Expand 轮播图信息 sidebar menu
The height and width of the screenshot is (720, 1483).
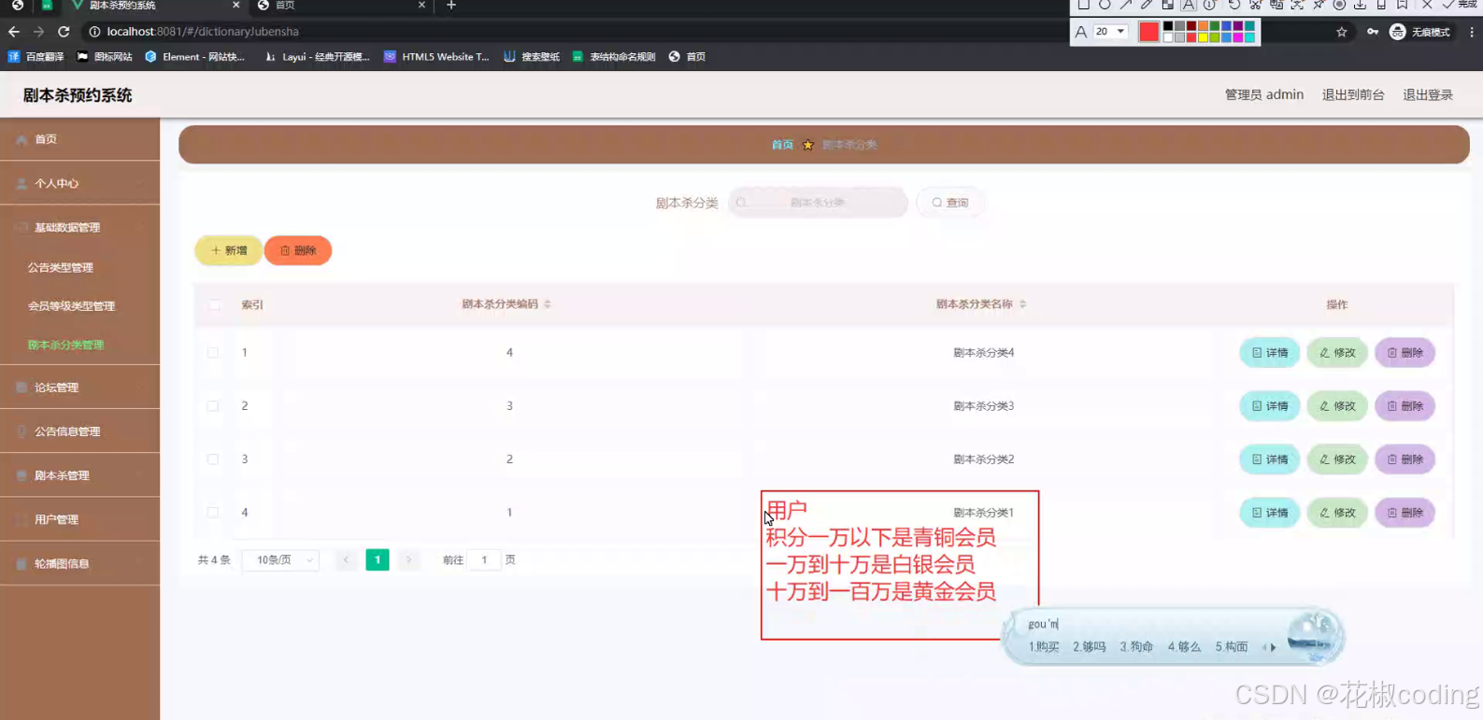79,564
